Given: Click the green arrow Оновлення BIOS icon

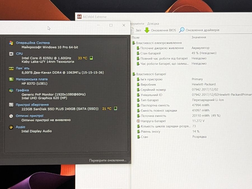Looking at the screenshot, I should pyautogui.click(x=147, y=30).
